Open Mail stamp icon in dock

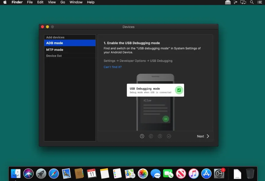tap(67, 173)
